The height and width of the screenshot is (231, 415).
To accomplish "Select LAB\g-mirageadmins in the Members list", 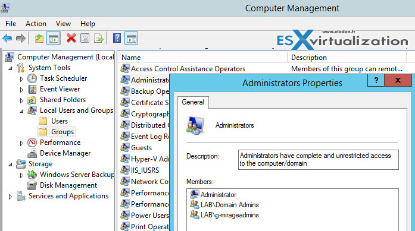I will (229, 215).
